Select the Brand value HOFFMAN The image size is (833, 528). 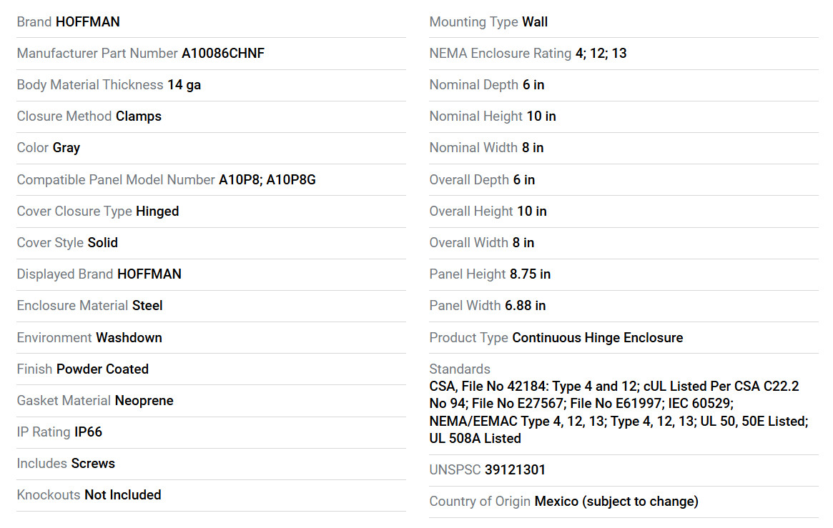(88, 21)
